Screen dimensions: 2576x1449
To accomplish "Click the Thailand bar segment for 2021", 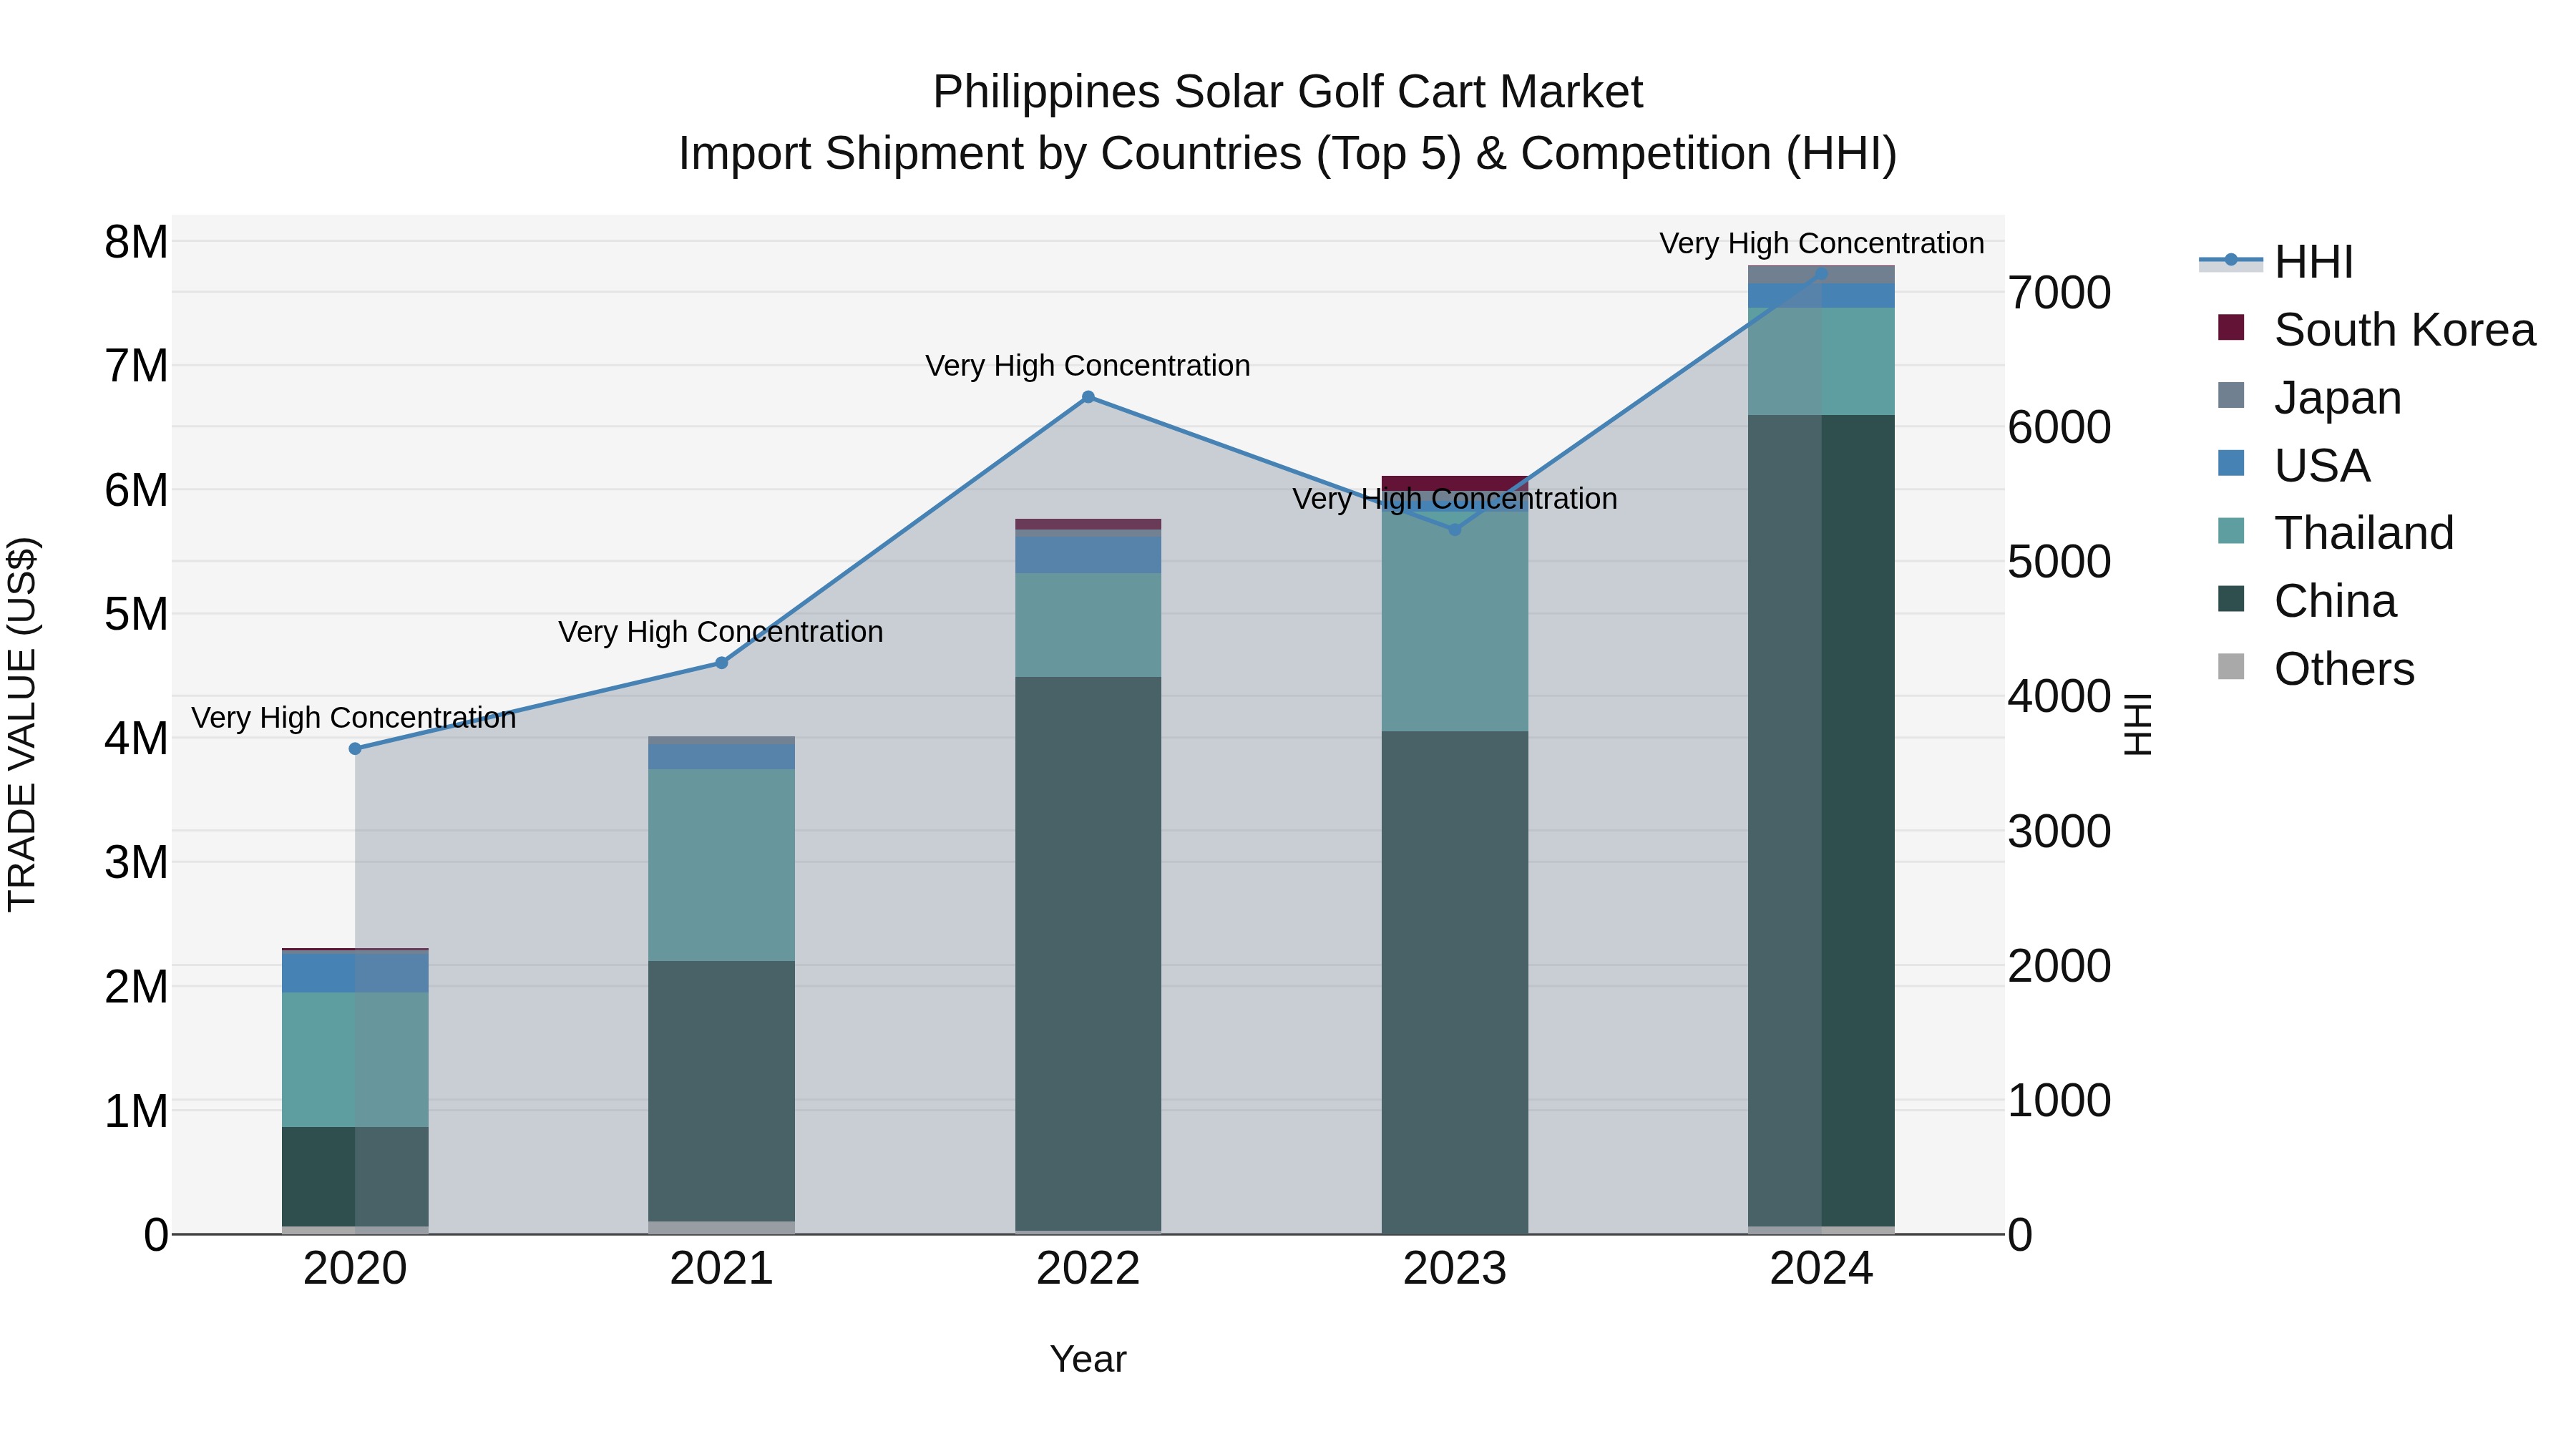I will [721, 865].
